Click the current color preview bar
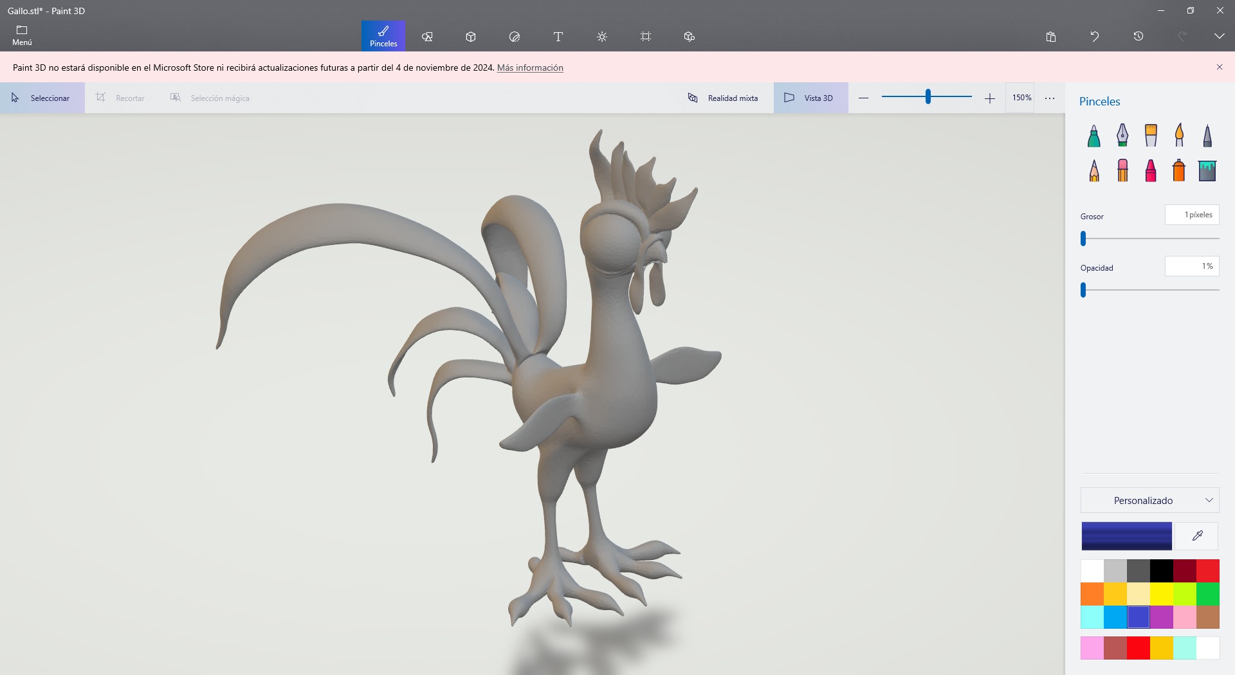This screenshot has height=675, width=1235. (x=1127, y=536)
